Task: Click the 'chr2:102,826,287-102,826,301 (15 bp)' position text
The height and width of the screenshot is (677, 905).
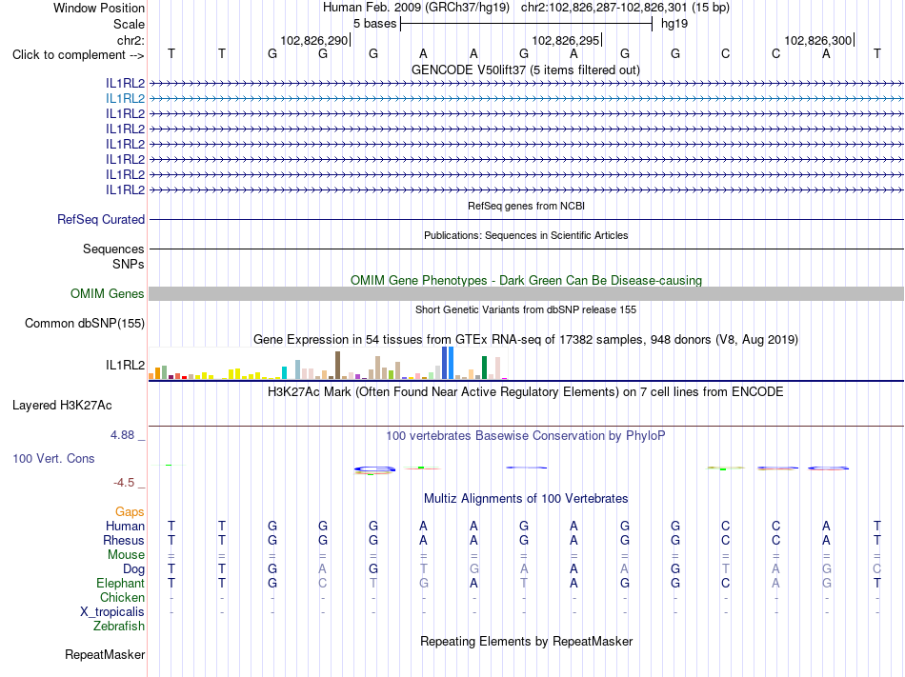Action: pyautogui.click(x=626, y=8)
